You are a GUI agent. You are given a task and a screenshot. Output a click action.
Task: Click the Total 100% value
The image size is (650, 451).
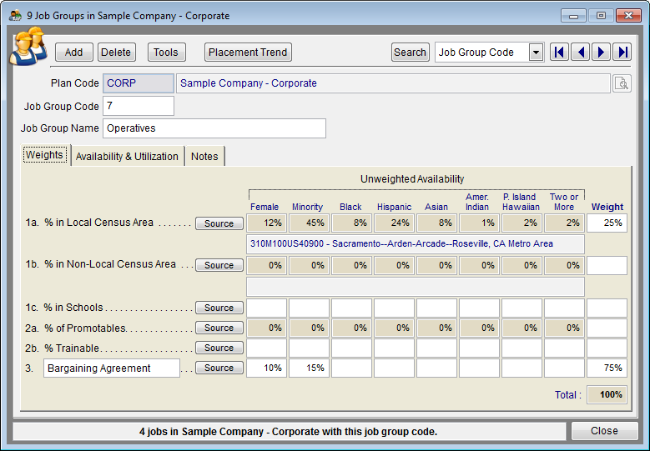pos(607,394)
